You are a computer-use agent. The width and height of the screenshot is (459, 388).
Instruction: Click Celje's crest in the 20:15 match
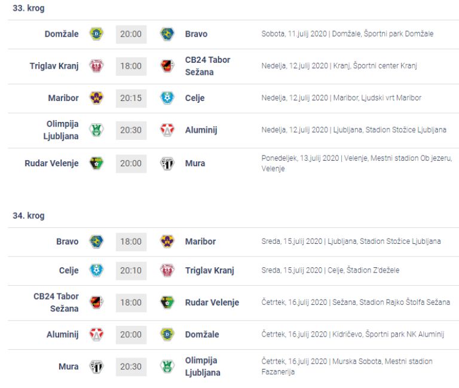167,98
